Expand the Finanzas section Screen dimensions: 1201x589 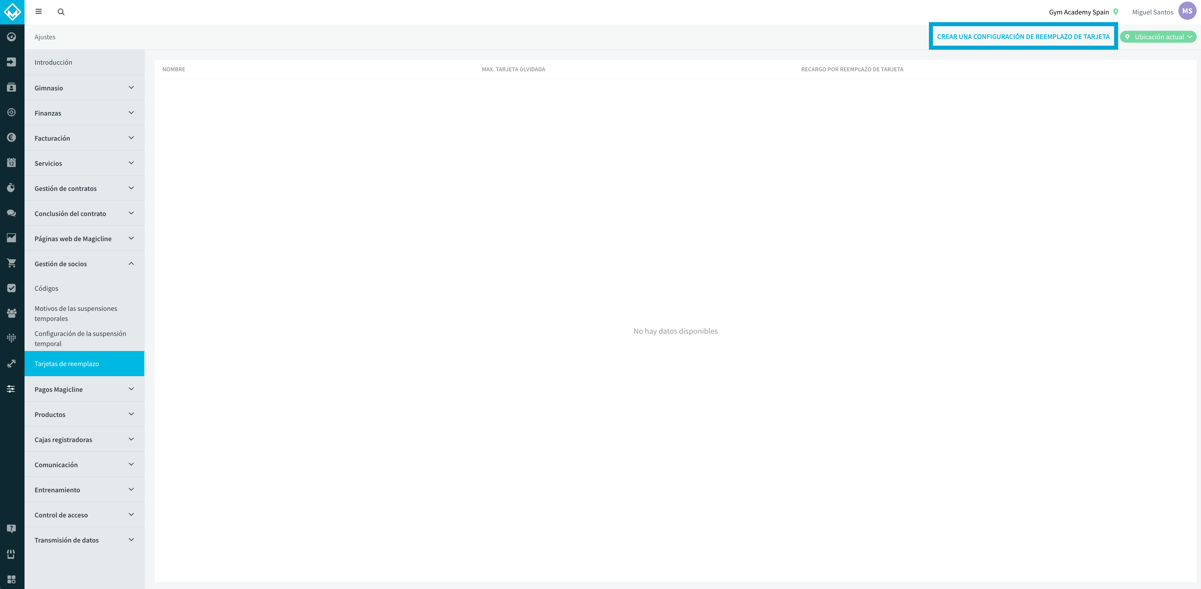tap(84, 113)
